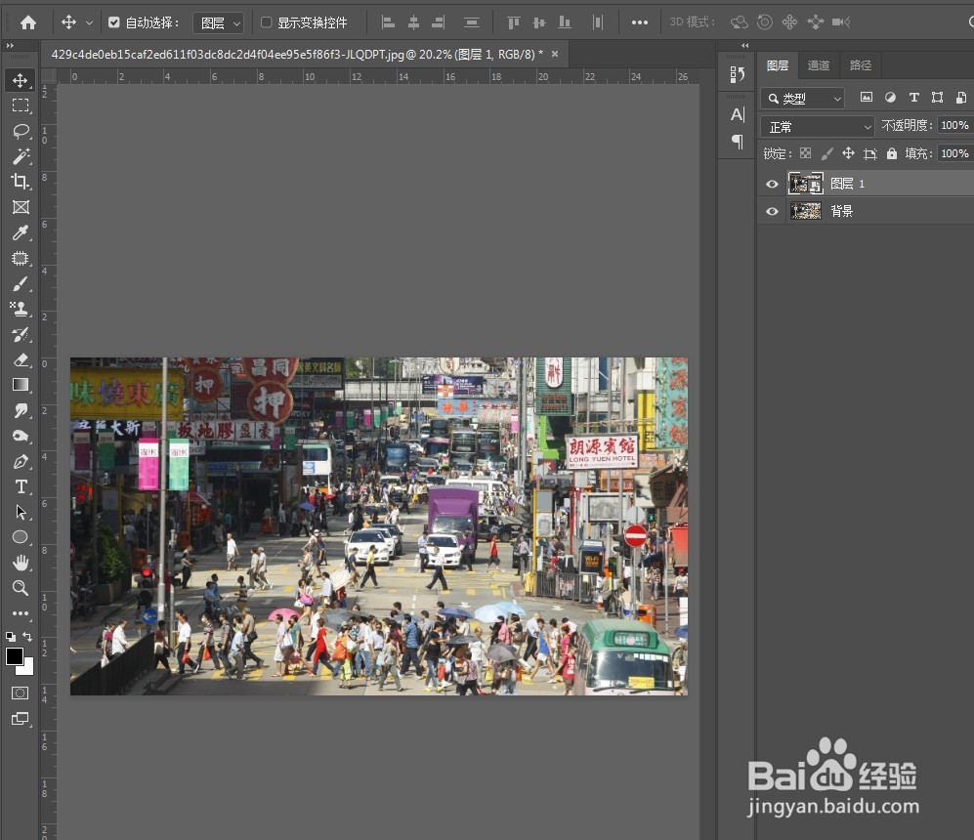Screen dimensions: 974x840
Task: Hide the 背景 layer eye
Action: pos(772,211)
